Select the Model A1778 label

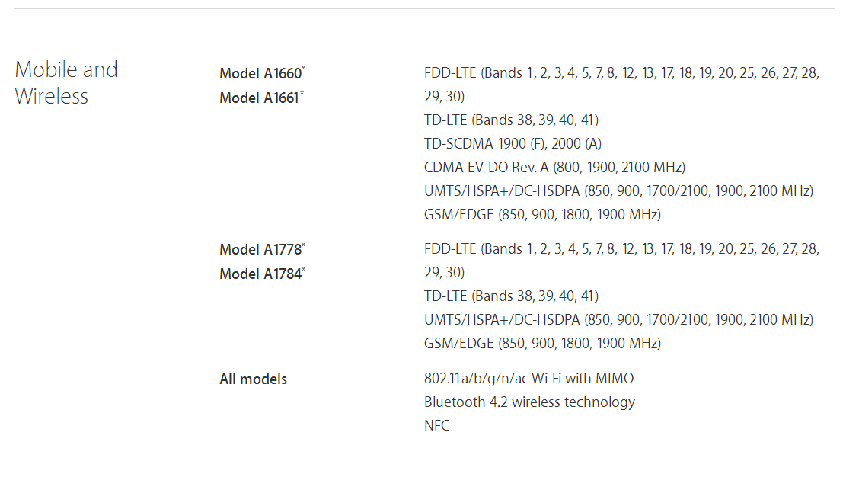coord(260,249)
